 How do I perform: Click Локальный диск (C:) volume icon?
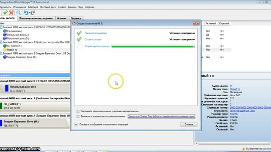tap(5, 35)
